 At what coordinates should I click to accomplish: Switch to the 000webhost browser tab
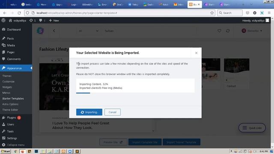(x=87, y=5)
